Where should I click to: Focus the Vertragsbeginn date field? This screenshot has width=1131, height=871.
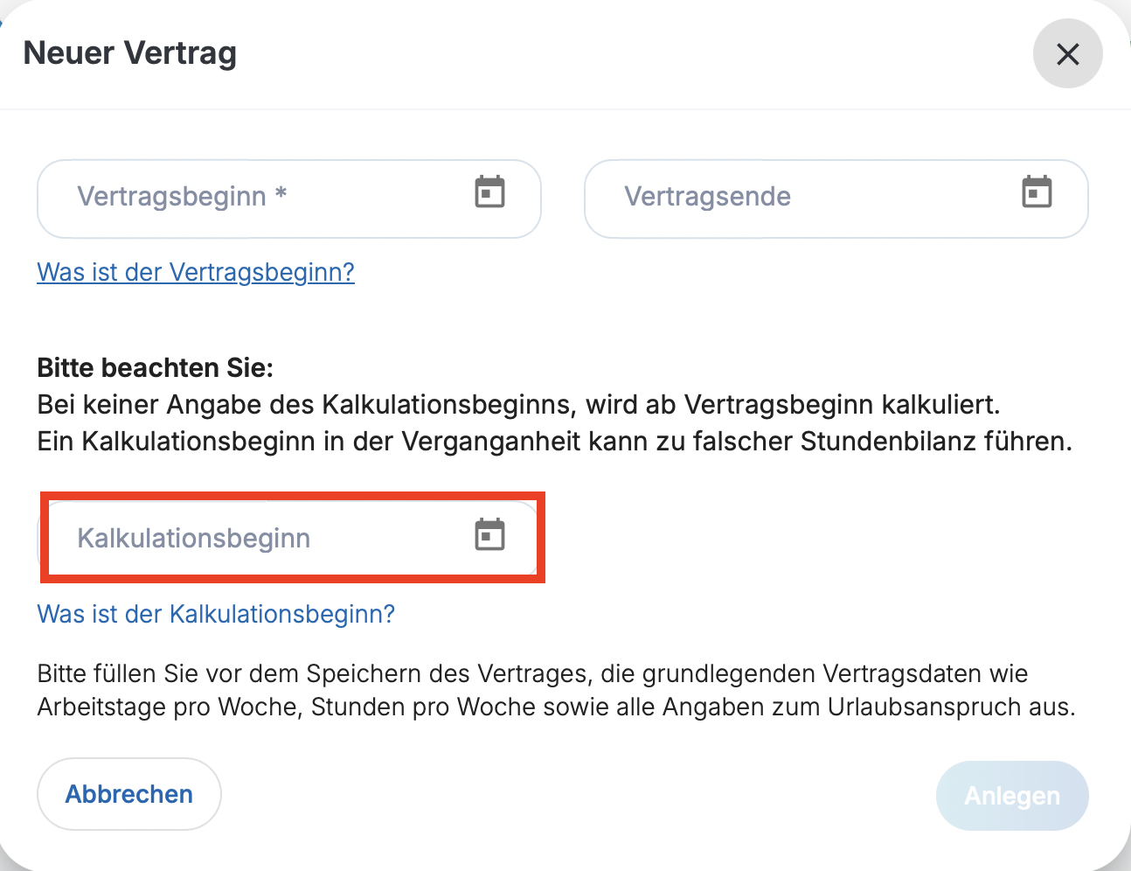tap(262, 198)
